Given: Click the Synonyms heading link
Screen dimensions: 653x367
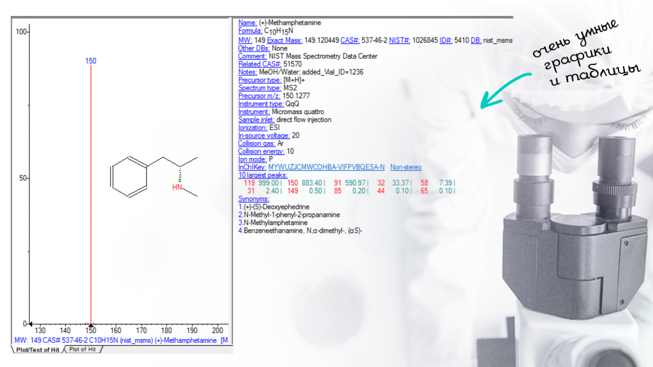Looking at the screenshot, I should click(254, 199).
